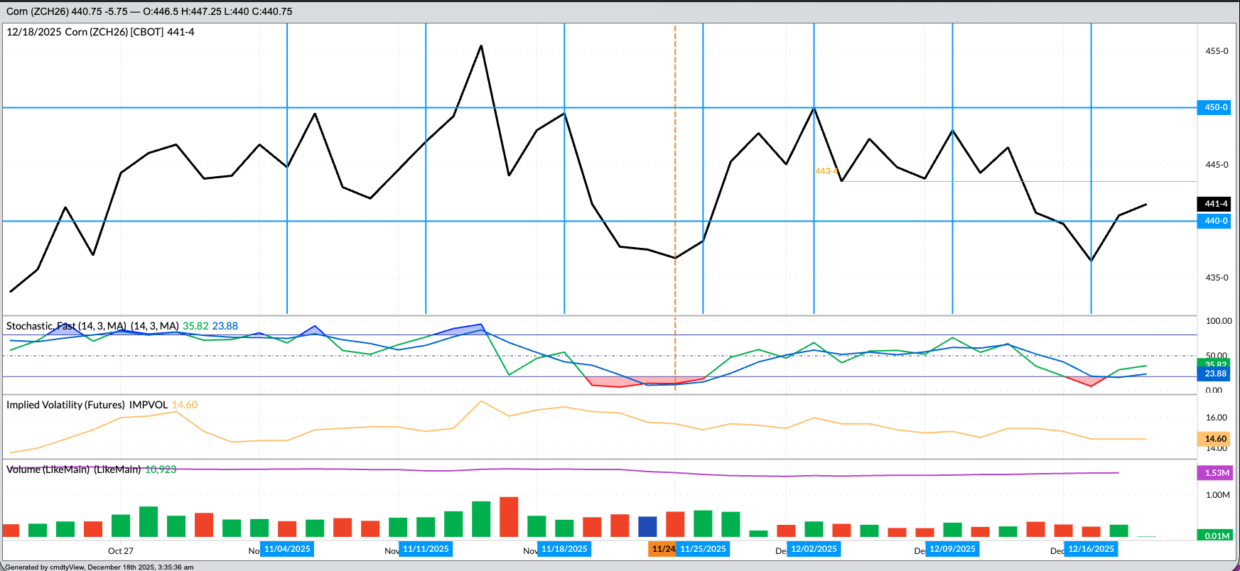Screen dimensions: 1240x571
Task: Click the Stochastic Fast indicator title
Action: point(92,326)
